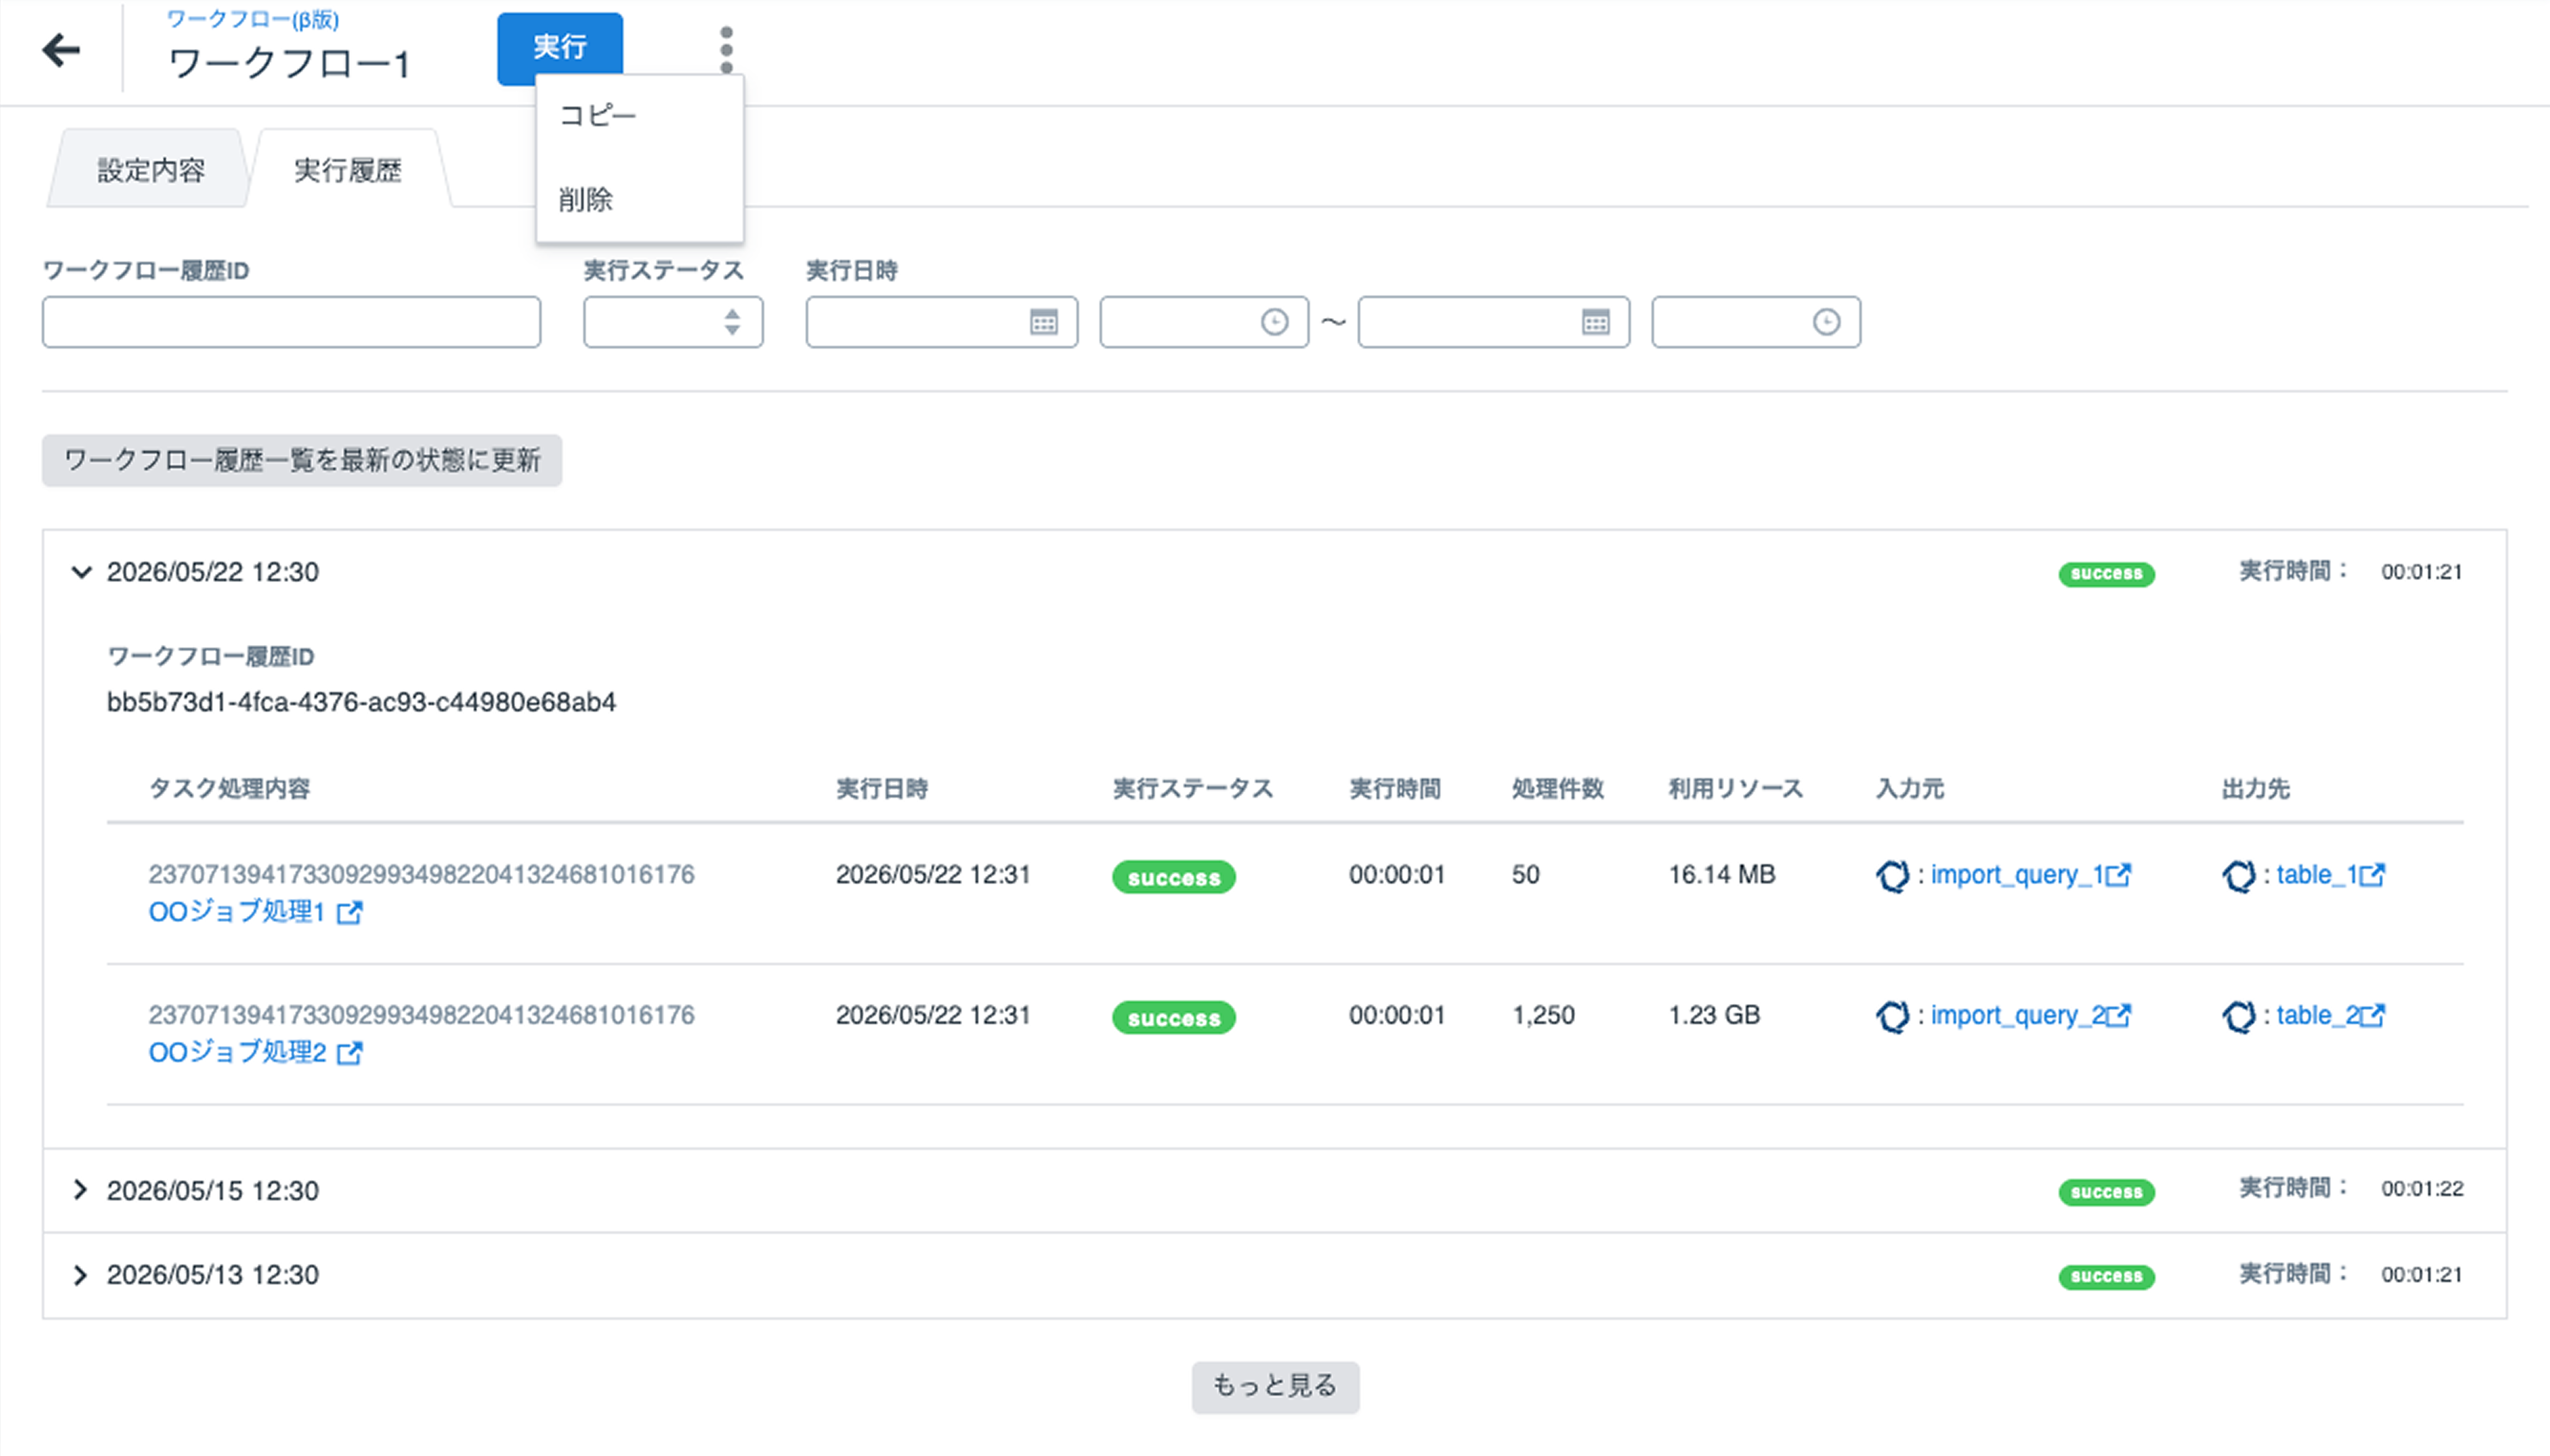Click the 利用リソース column header
This screenshot has width=2550, height=1456.
click(x=1735, y=788)
